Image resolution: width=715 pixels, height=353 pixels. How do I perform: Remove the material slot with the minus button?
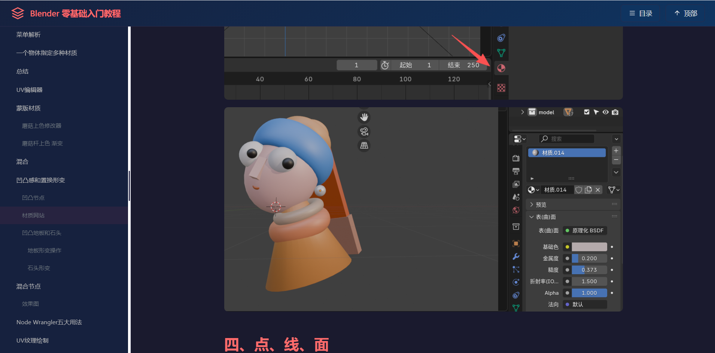click(x=616, y=160)
